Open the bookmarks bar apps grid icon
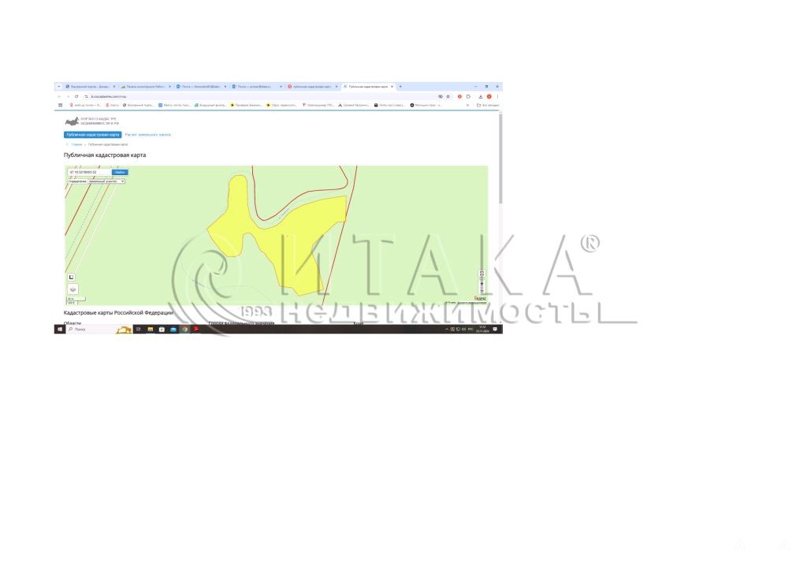Viewport: 807px width, 571px height. [60, 105]
